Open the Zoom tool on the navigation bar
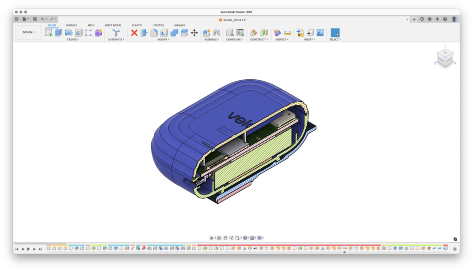 [x=231, y=238]
